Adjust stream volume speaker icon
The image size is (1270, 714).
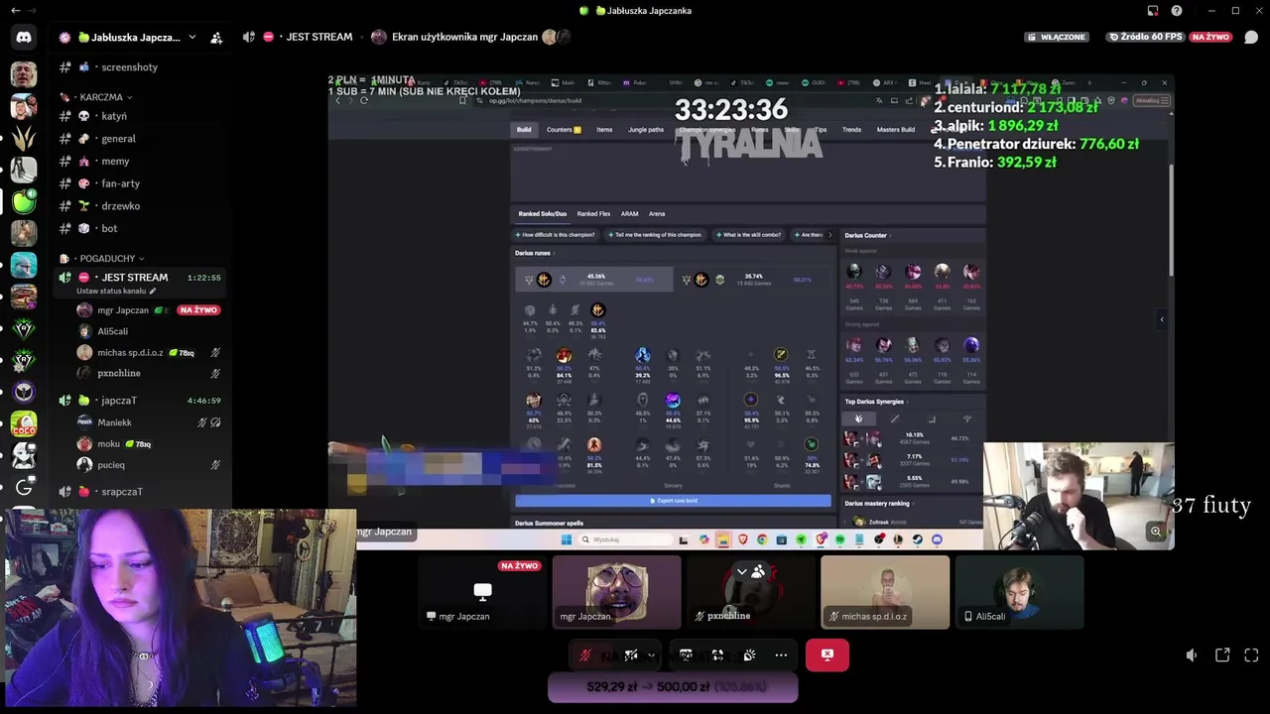[1192, 655]
